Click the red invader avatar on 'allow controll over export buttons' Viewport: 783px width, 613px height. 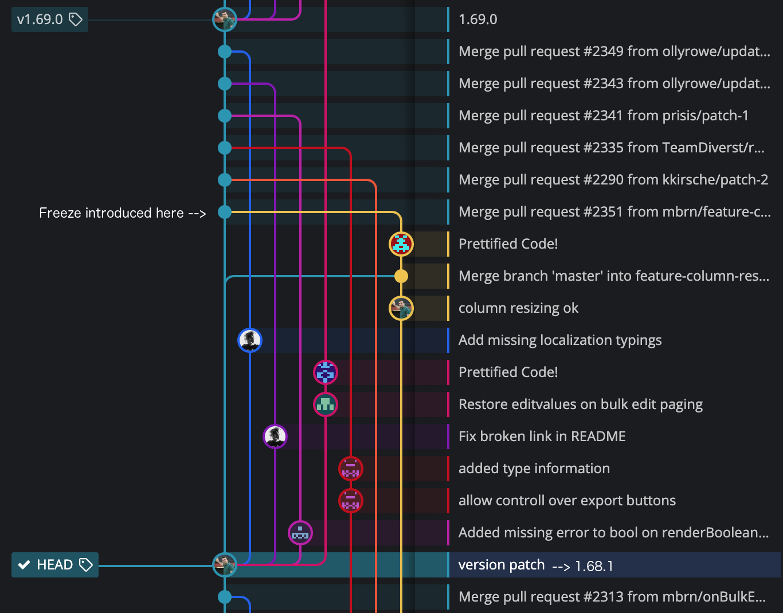(351, 500)
